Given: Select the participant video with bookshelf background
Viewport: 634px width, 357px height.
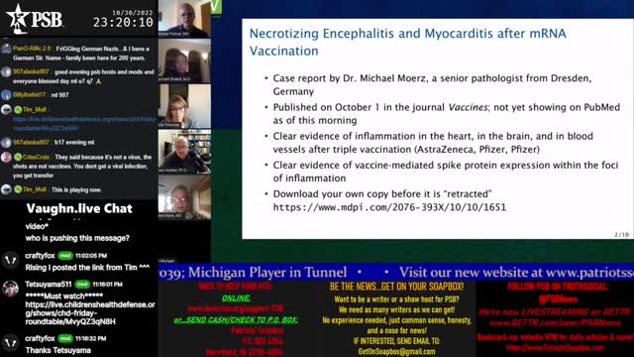Looking at the screenshot, I should coord(184,152).
